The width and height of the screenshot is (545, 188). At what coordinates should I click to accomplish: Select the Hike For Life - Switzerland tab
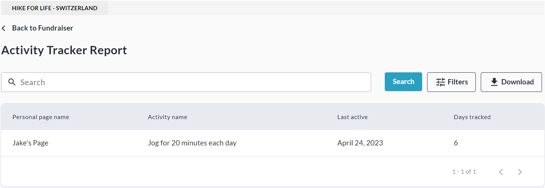(x=54, y=8)
